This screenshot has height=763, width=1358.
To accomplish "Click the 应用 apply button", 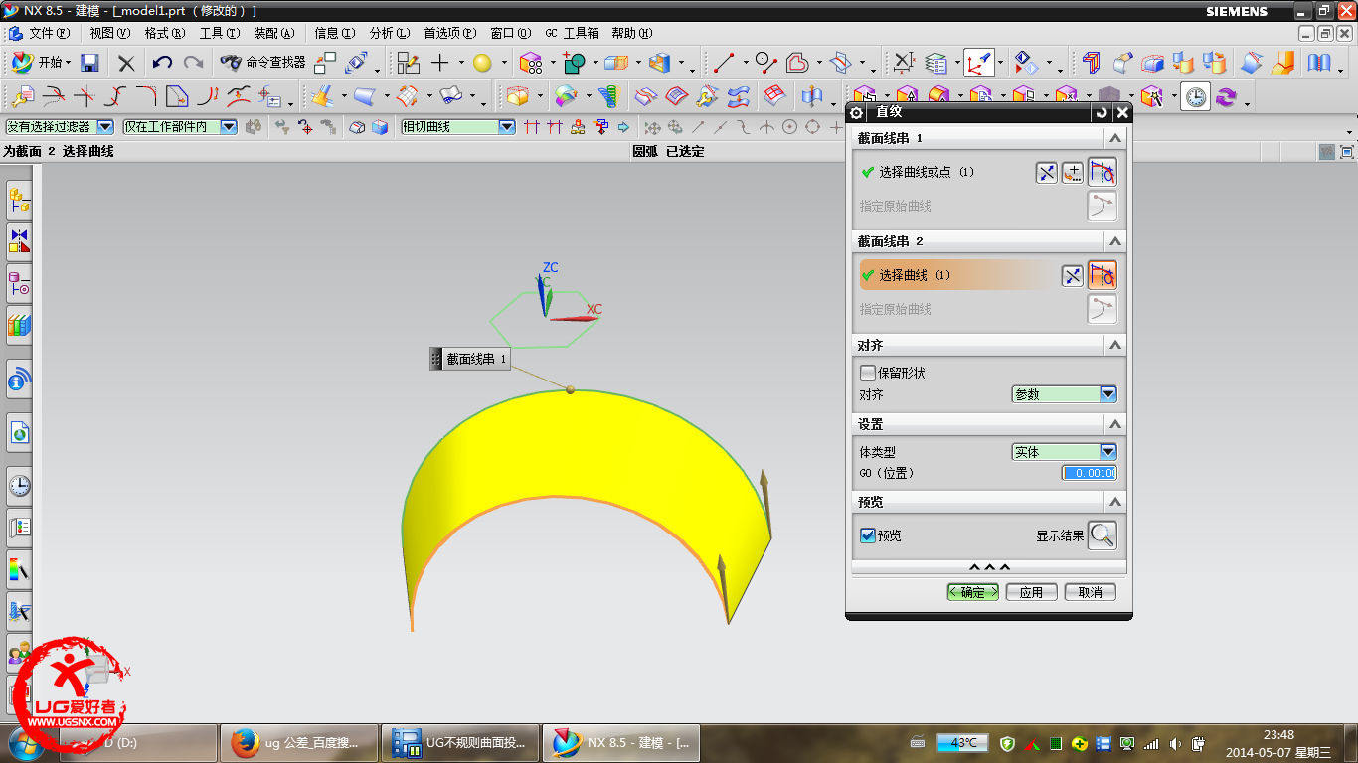I will [x=1031, y=592].
